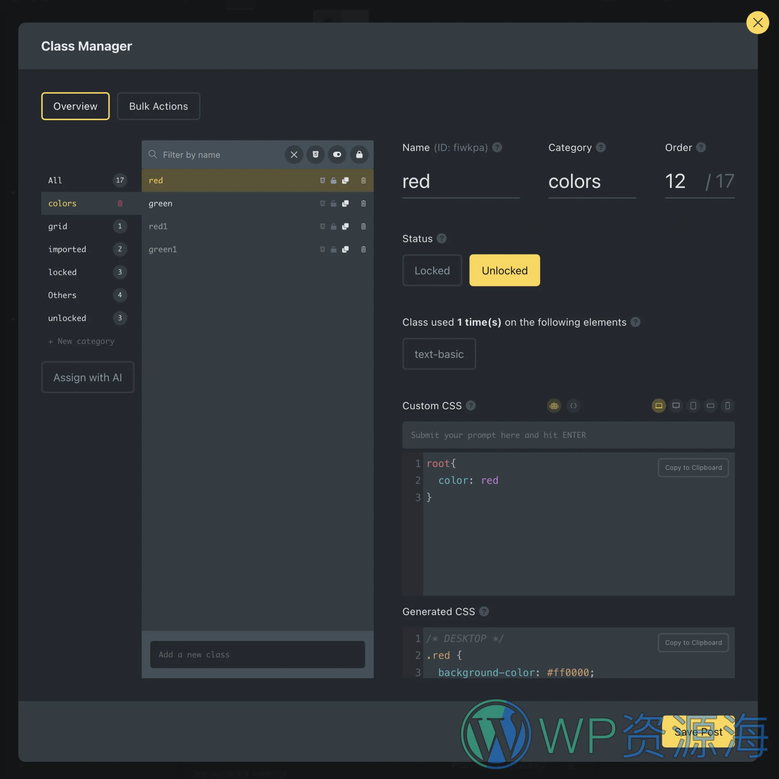Image resolution: width=779 pixels, height=779 pixels.
Task: Add a New category
Action: (x=81, y=341)
